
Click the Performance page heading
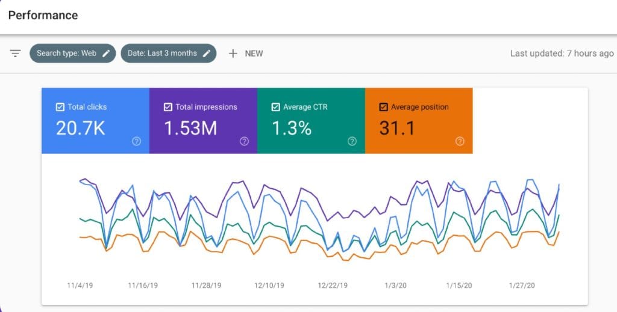click(43, 15)
